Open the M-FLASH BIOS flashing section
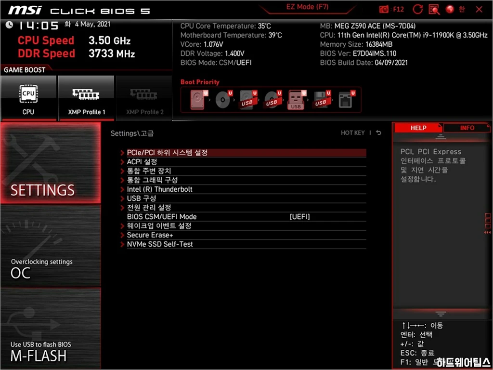 pos(51,328)
